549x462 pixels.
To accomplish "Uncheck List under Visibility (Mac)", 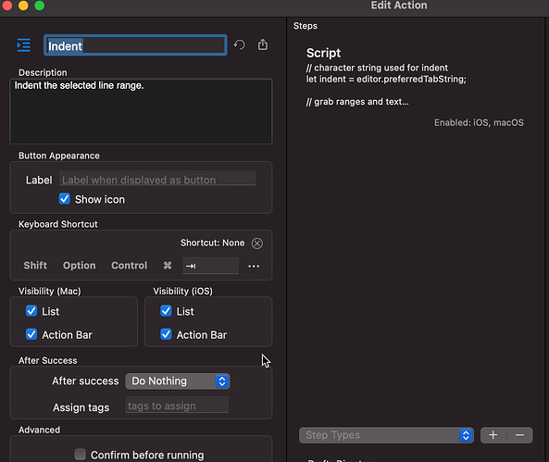I will pyautogui.click(x=31, y=311).
